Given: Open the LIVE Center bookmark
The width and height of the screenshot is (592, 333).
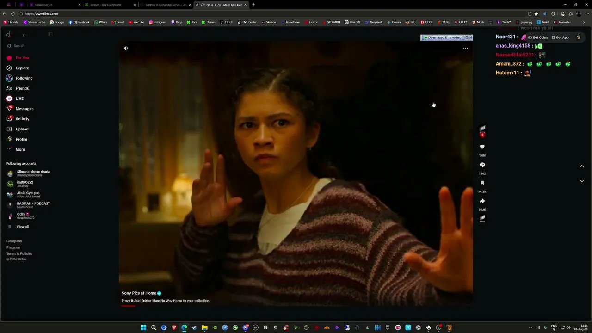Looking at the screenshot, I should [247, 22].
